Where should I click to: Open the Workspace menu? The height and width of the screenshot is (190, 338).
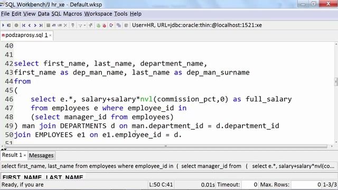[98, 14]
